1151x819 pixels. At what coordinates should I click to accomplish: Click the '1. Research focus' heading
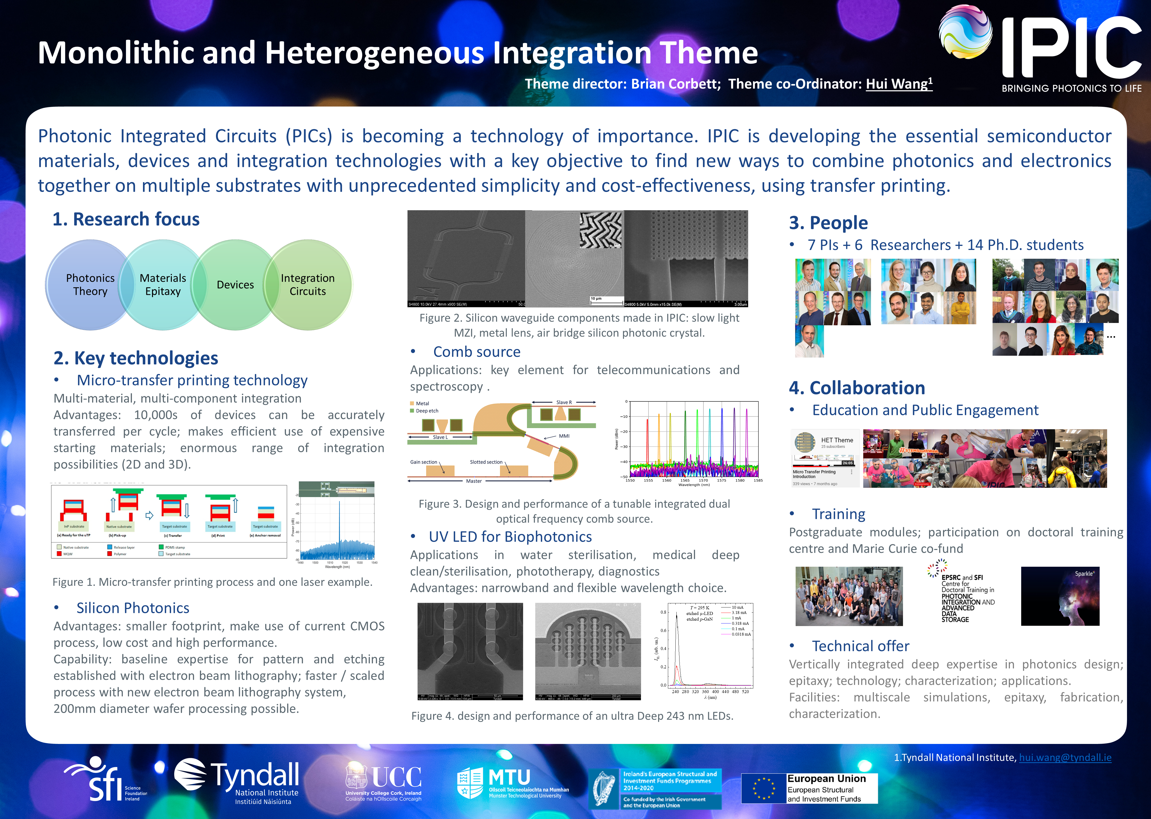[126, 219]
